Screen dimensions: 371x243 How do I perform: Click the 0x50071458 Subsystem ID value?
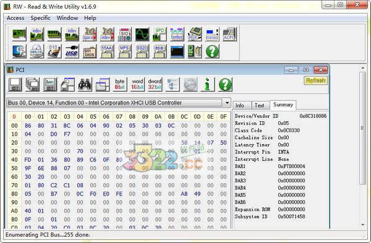click(x=291, y=216)
